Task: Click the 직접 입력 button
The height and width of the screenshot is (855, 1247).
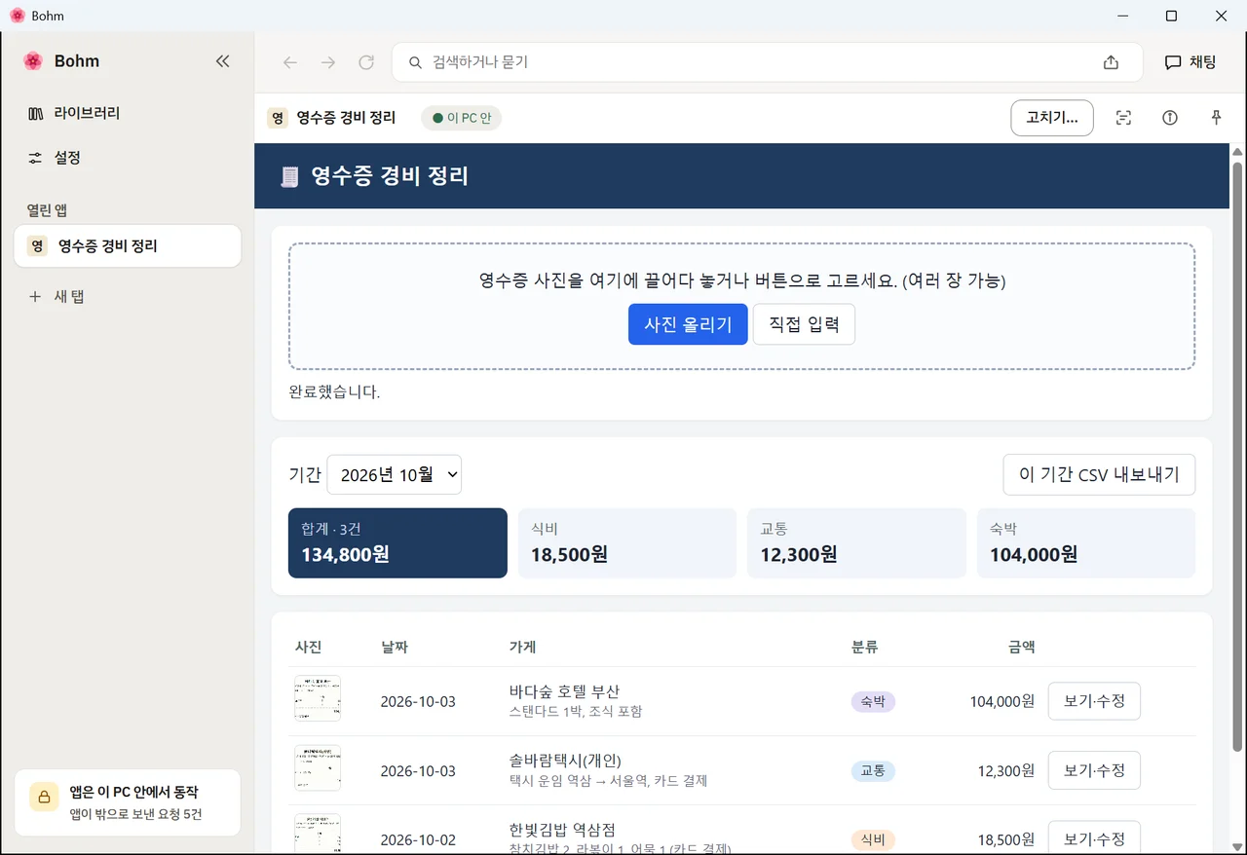Action: tap(804, 324)
